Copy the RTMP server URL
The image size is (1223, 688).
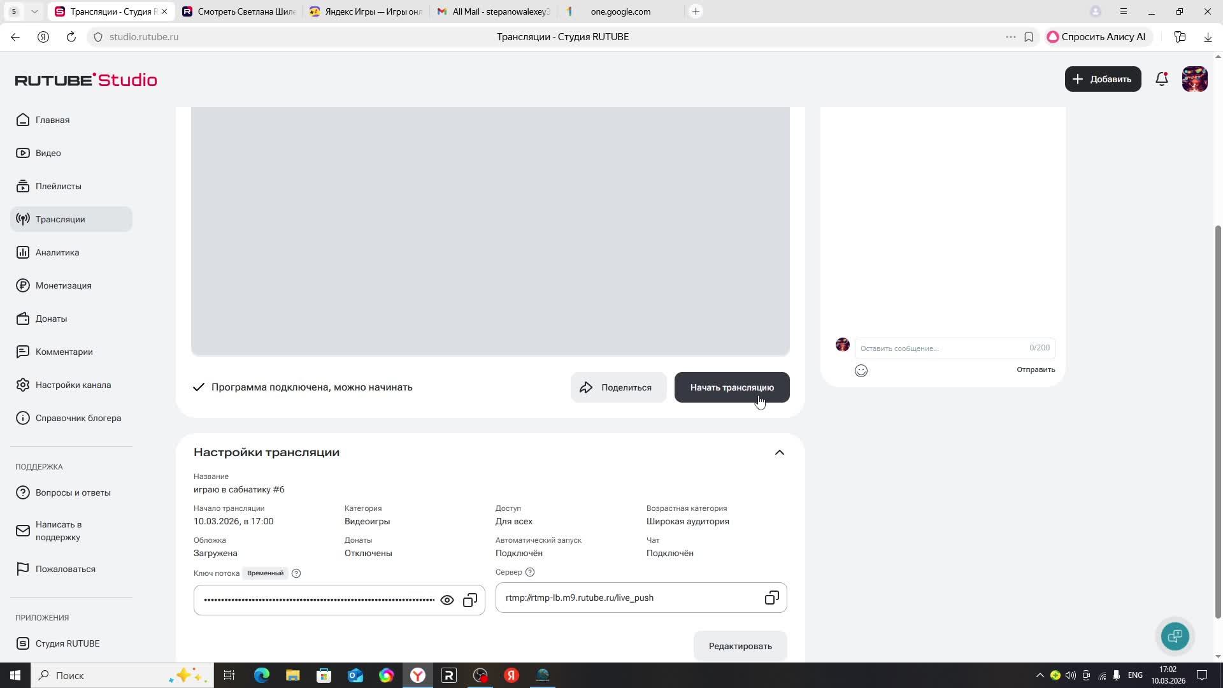pos(771,598)
